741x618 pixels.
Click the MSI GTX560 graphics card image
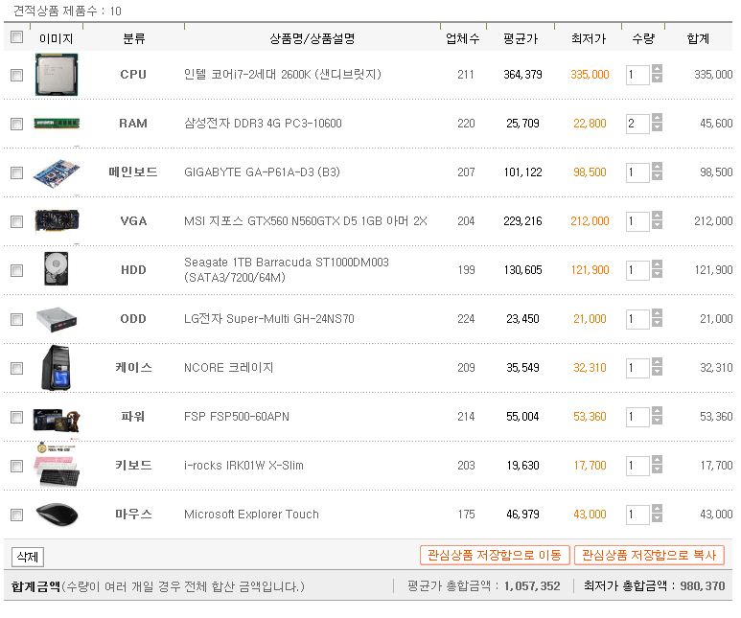(x=57, y=221)
